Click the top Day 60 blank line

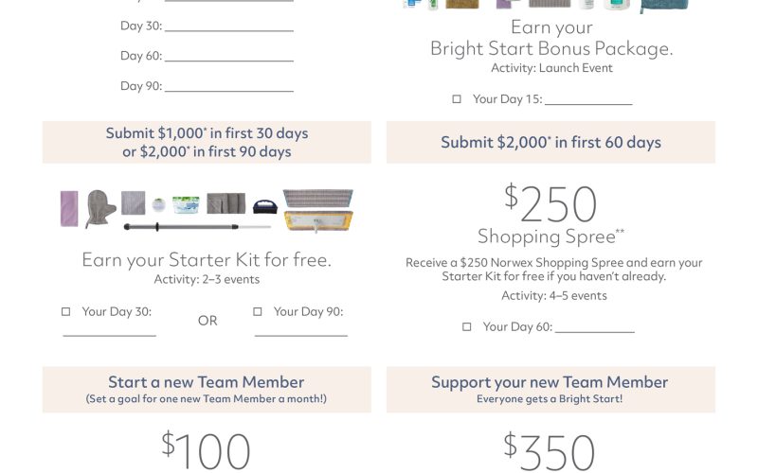(228, 60)
